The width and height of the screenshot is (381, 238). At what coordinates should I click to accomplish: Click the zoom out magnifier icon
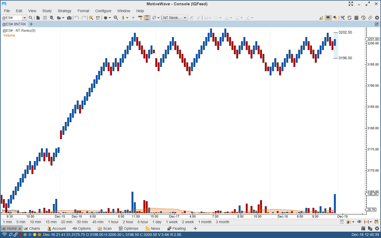(x=116, y=18)
